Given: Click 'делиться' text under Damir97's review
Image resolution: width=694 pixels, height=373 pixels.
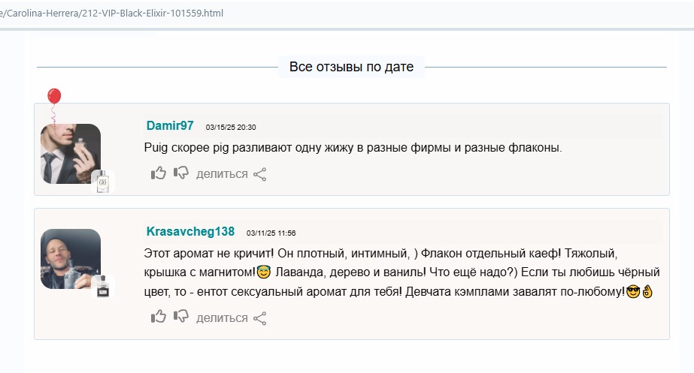Looking at the screenshot, I should tap(222, 174).
